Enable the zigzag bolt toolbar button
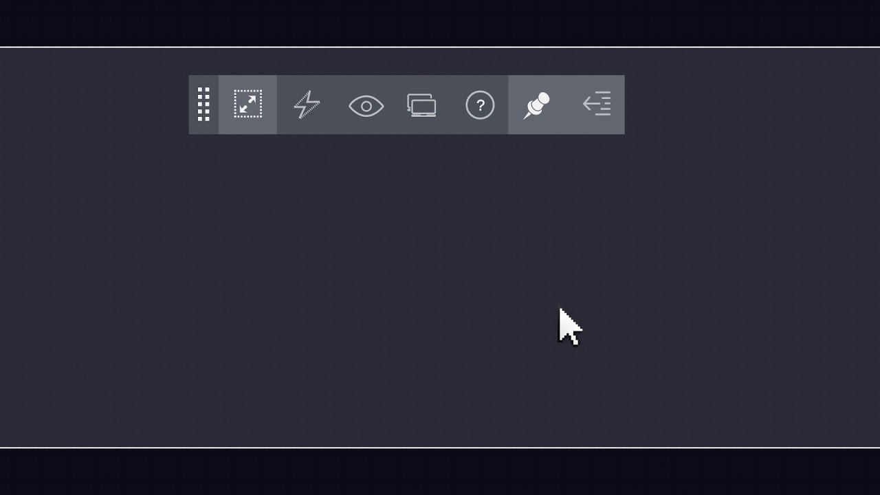The width and height of the screenshot is (880, 495). pos(307,104)
